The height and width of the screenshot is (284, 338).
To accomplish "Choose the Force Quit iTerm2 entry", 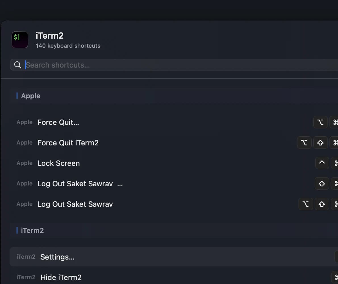I will [68, 143].
